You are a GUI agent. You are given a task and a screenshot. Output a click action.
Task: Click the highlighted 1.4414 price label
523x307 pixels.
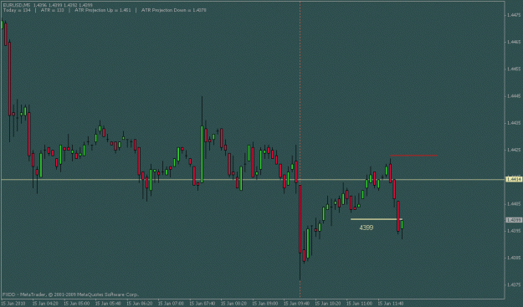pyautogui.click(x=514, y=180)
